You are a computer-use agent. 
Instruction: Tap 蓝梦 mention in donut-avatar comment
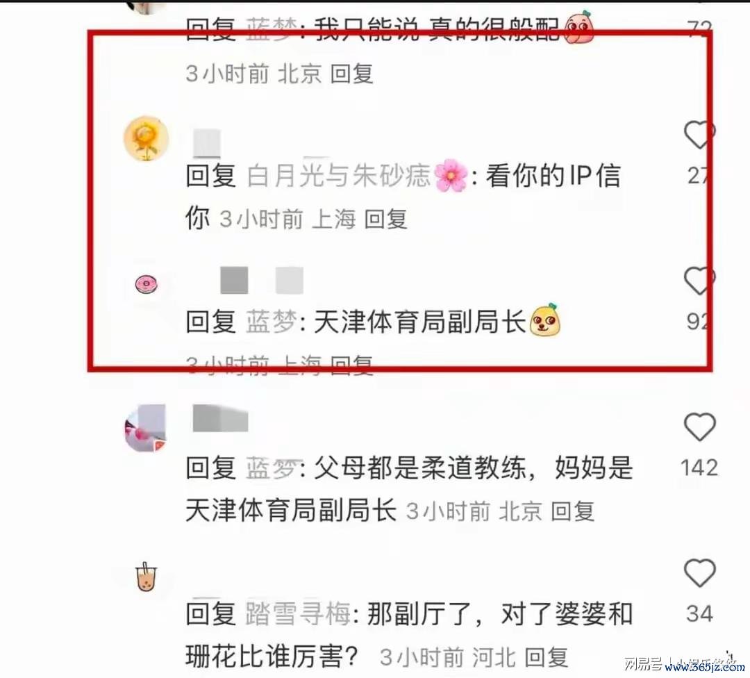272,322
